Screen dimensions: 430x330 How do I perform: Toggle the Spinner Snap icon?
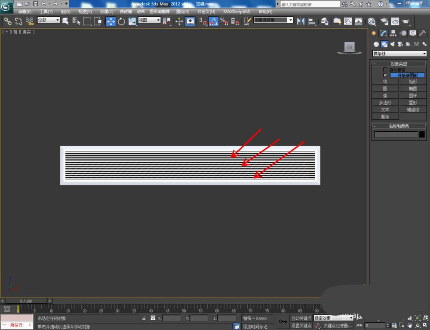click(235, 21)
